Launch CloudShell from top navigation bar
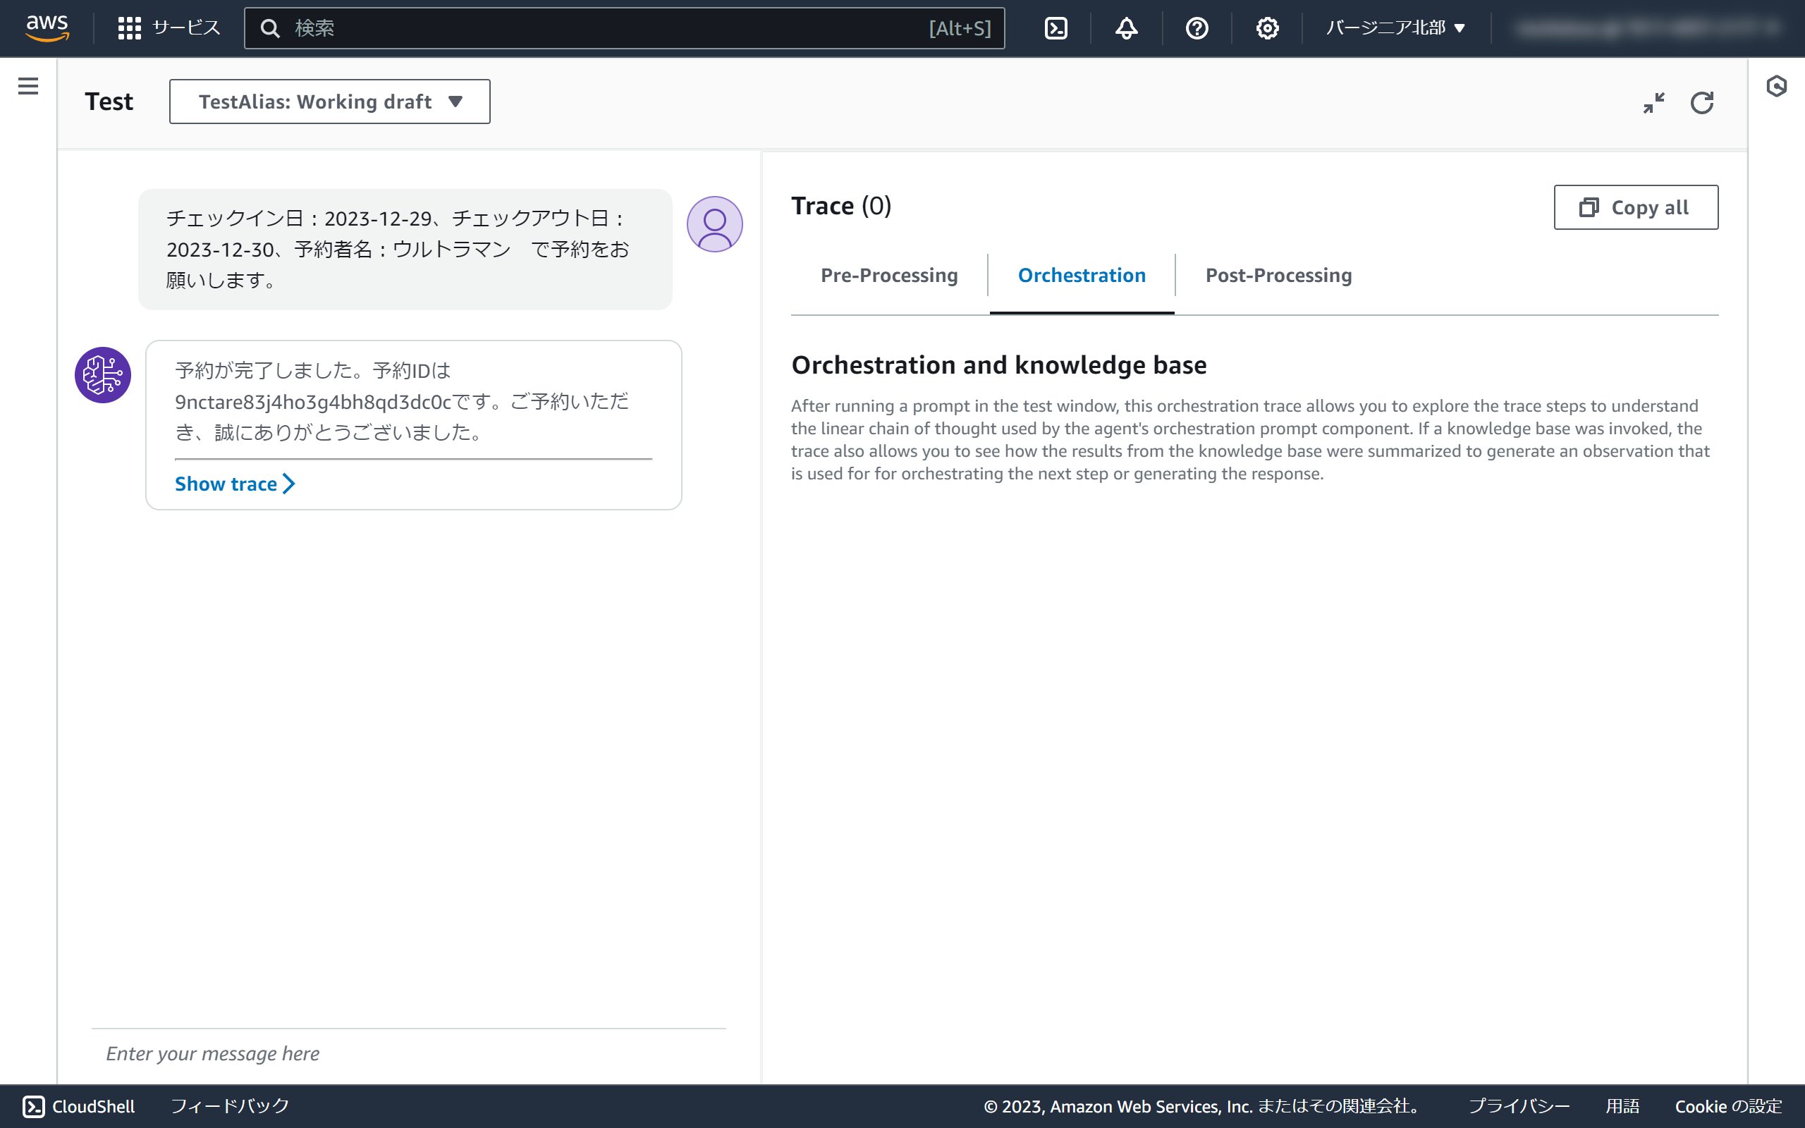Viewport: 1805px width, 1128px height. pos(1056,28)
